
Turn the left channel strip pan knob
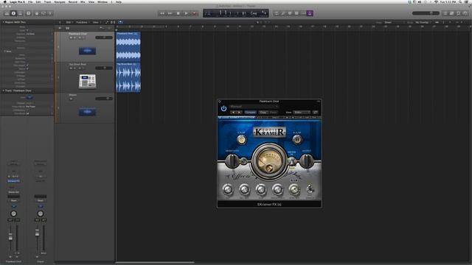pyautogui.click(x=13, y=213)
